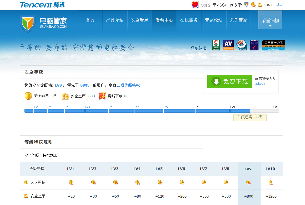
Task: Open the 产品介绍 nav item
Action: [115, 20]
